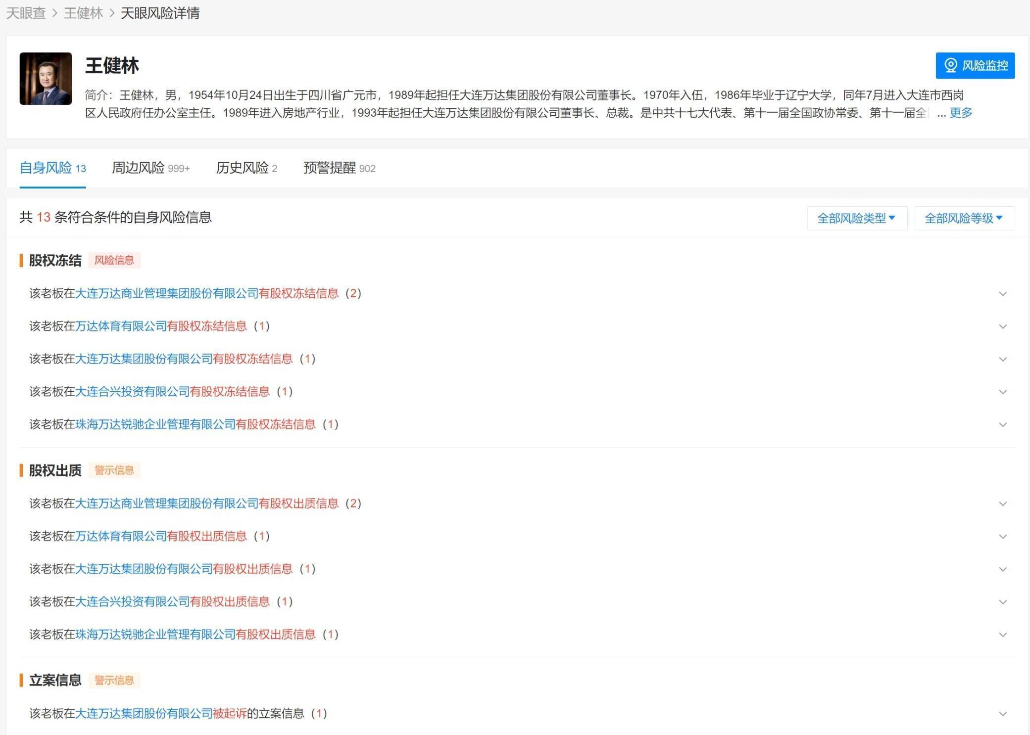Image resolution: width=1030 pixels, height=735 pixels.
Task: Click the 天眼查 breadcrumb link
Action: [25, 13]
